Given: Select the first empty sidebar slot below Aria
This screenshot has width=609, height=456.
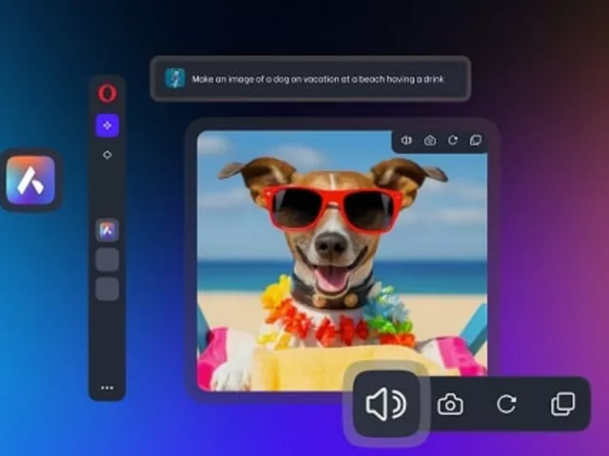Looking at the screenshot, I should [x=107, y=259].
